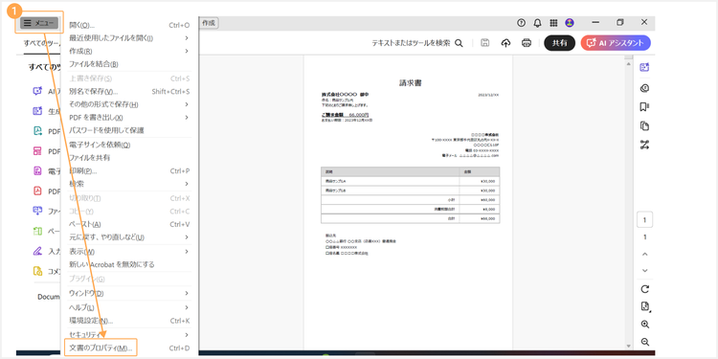Open the notifications bell icon

pos(537,23)
